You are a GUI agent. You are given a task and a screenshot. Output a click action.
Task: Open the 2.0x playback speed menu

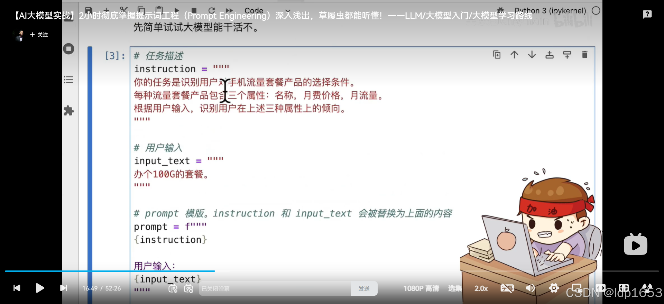point(481,288)
